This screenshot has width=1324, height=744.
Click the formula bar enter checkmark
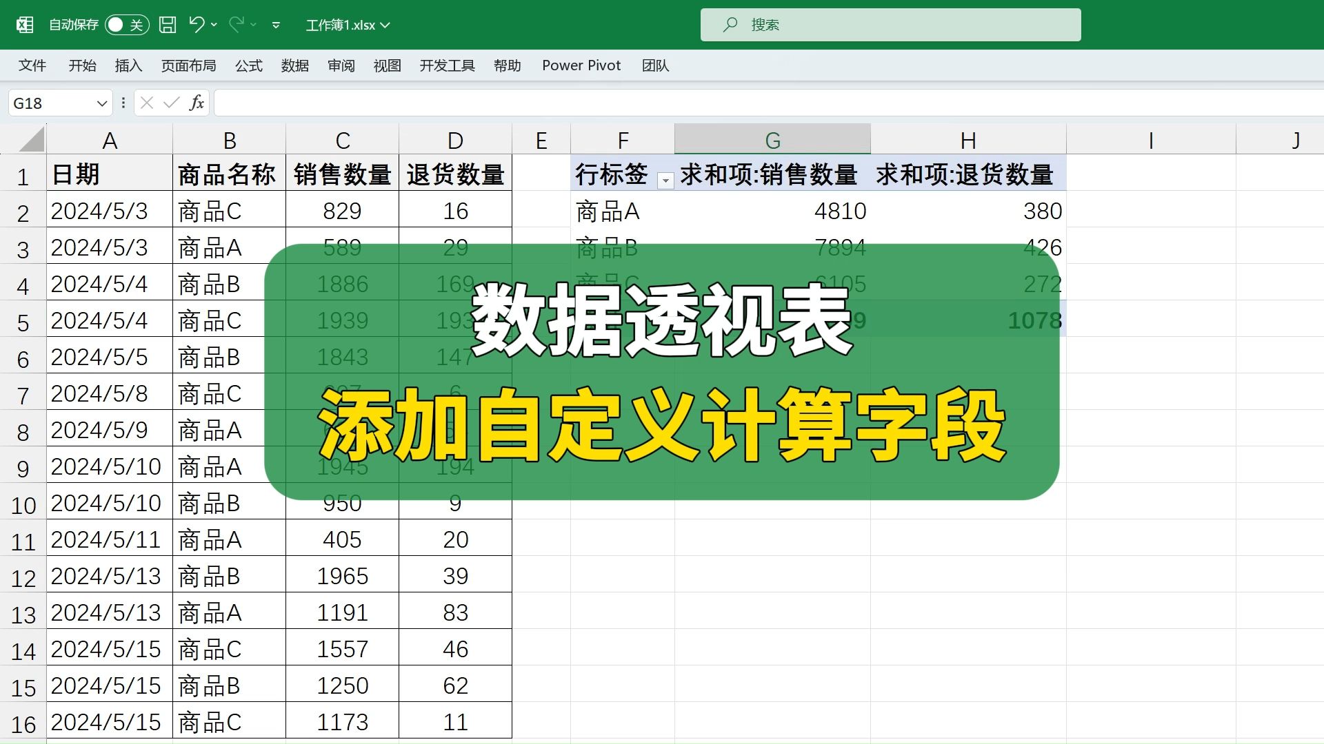[171, 103]
